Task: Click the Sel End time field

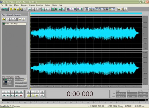Action: click(x=132, y=94)
